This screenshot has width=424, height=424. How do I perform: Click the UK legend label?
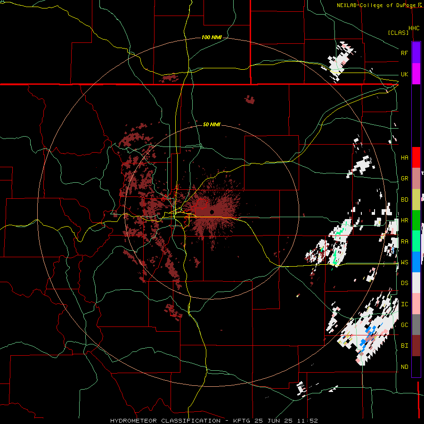pyautogui.click(x=404, y=74)
